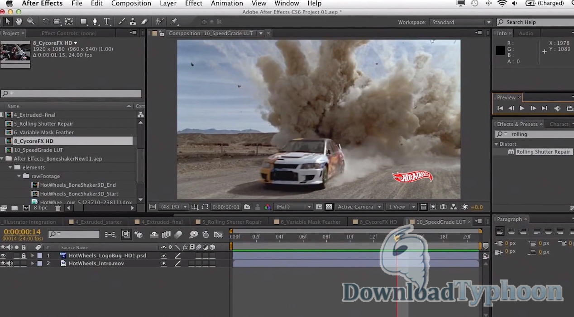Enable motion blur for all layers in timeline
Viewport: 574px width, 317px height.
coord(178,234)
